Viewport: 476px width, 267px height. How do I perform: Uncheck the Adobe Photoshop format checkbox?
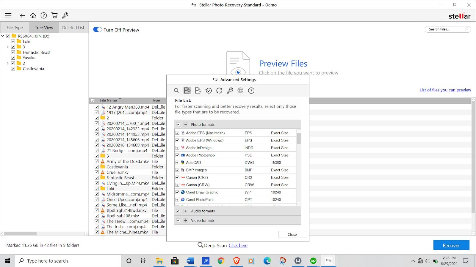click(178, 155)
